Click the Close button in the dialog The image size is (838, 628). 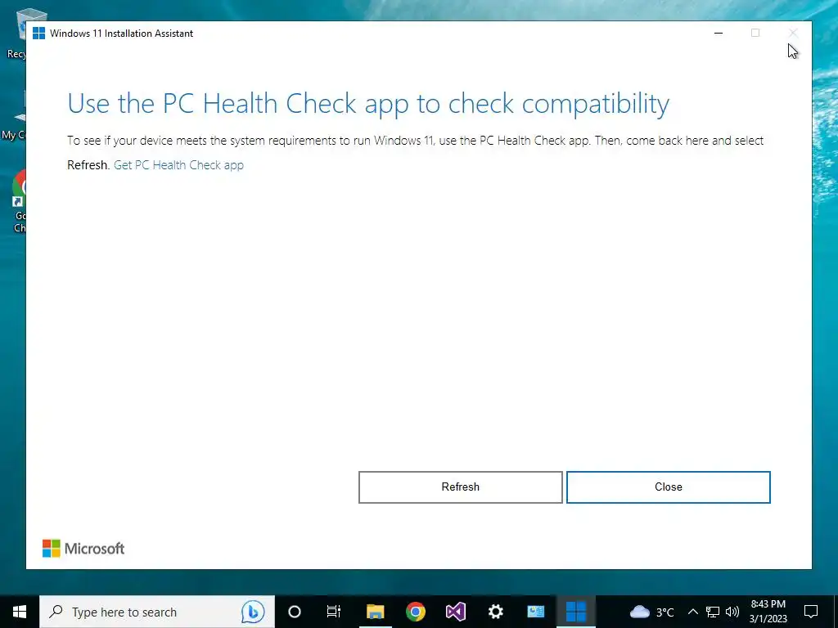click(668, 487)
